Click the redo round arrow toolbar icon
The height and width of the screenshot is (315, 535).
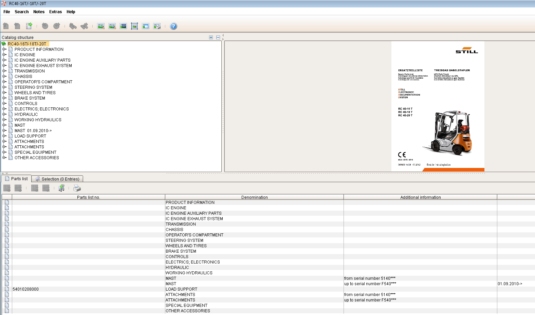(57, 26)
